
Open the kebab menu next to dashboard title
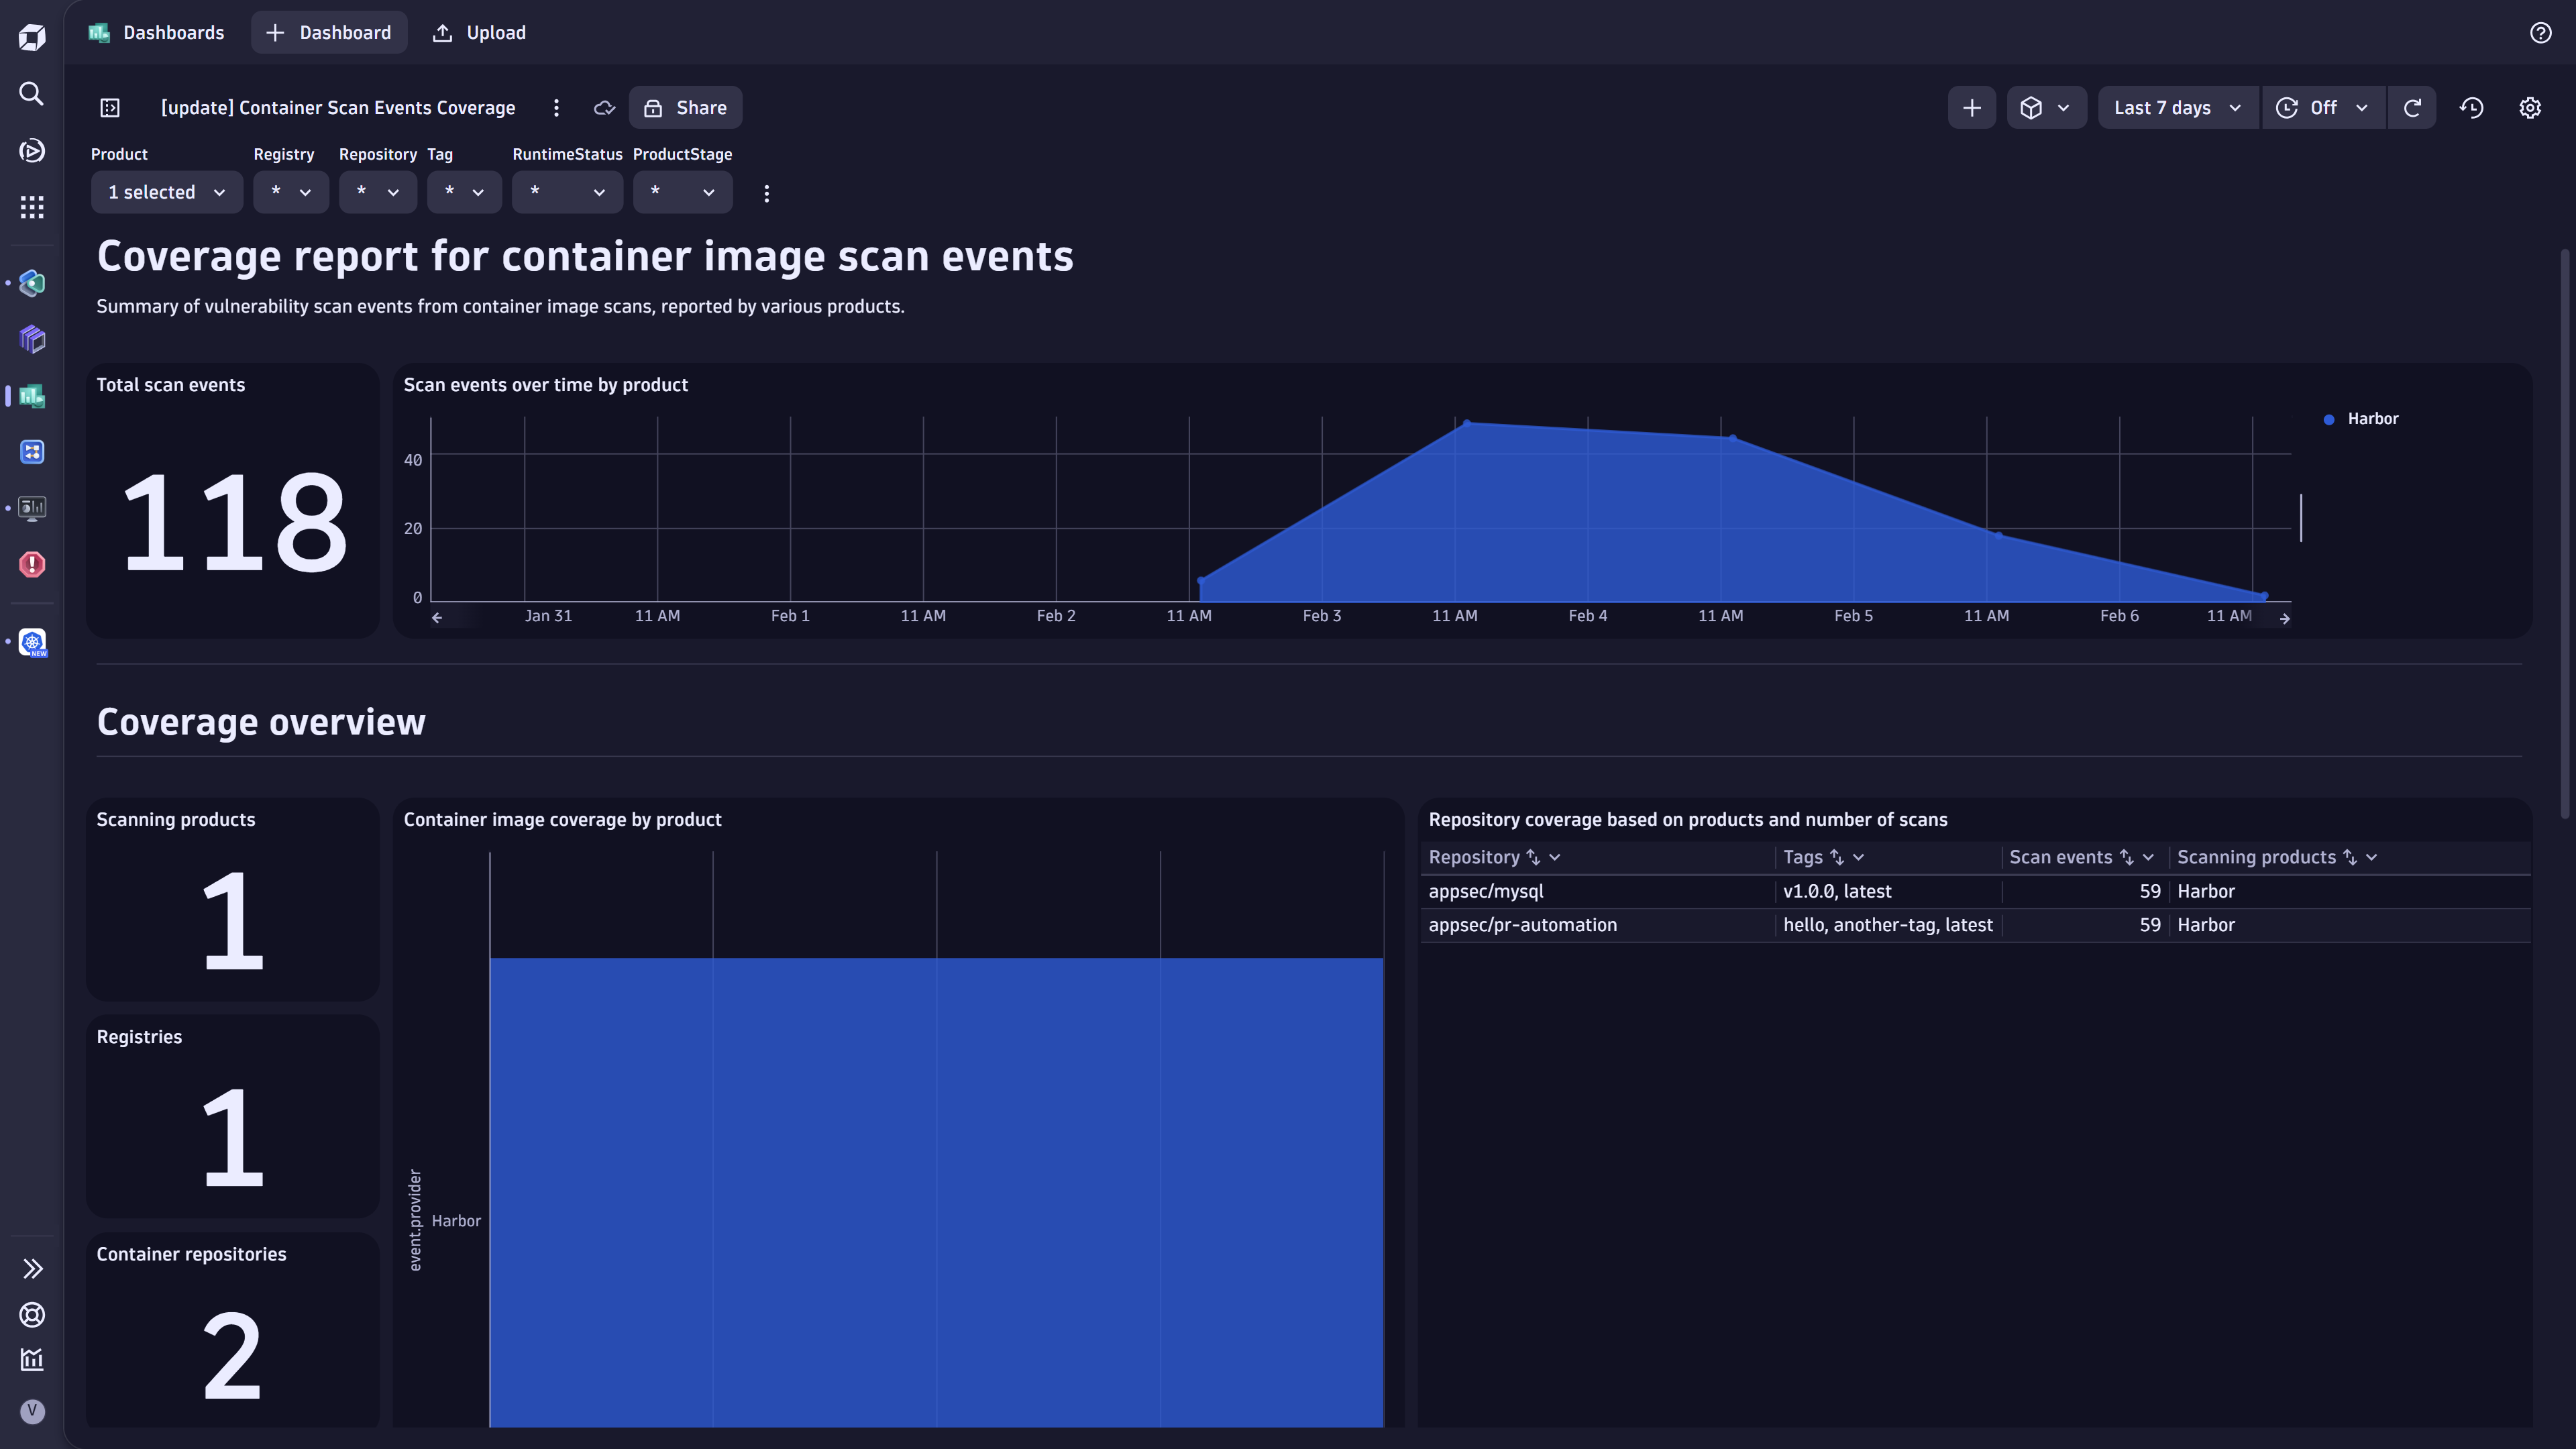click(x=556, y=108)
